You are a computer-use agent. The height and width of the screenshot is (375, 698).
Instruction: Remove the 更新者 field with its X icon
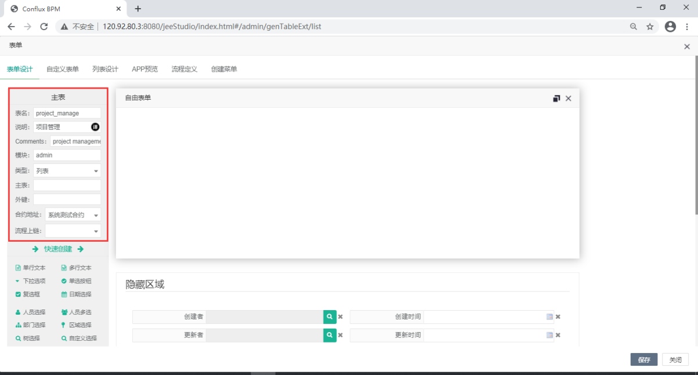341,335
